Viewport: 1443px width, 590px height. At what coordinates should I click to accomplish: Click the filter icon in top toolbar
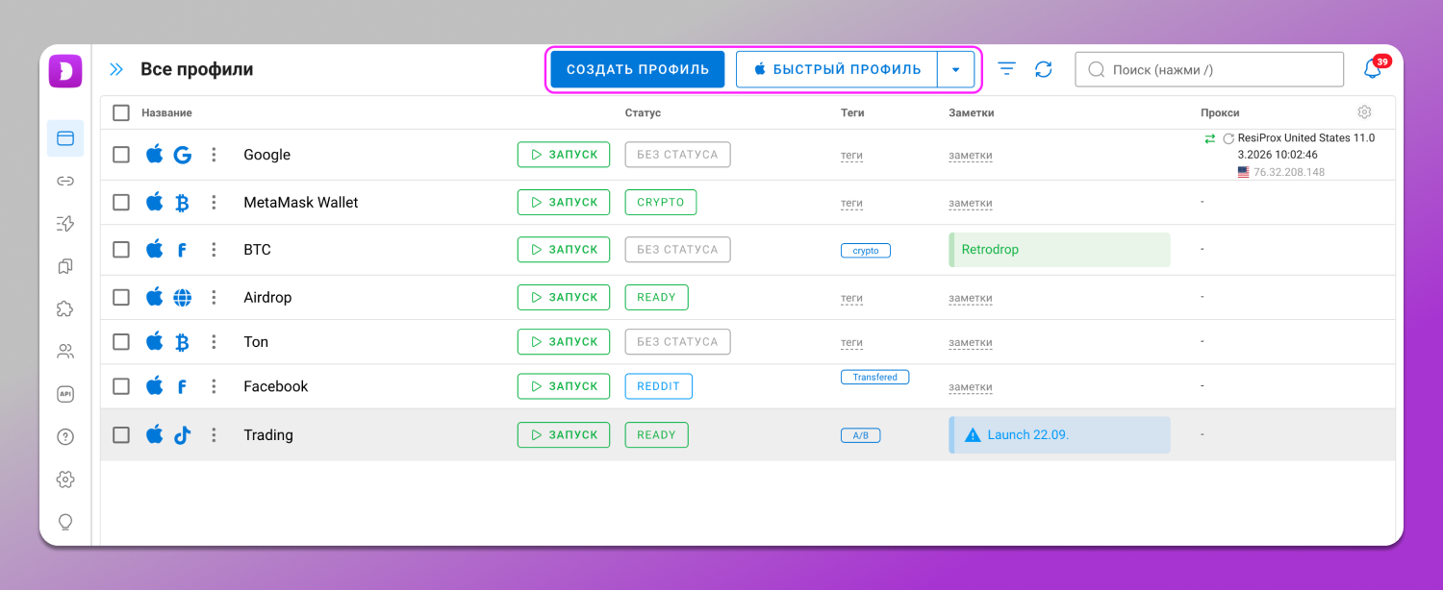[x=1006, y=69]
